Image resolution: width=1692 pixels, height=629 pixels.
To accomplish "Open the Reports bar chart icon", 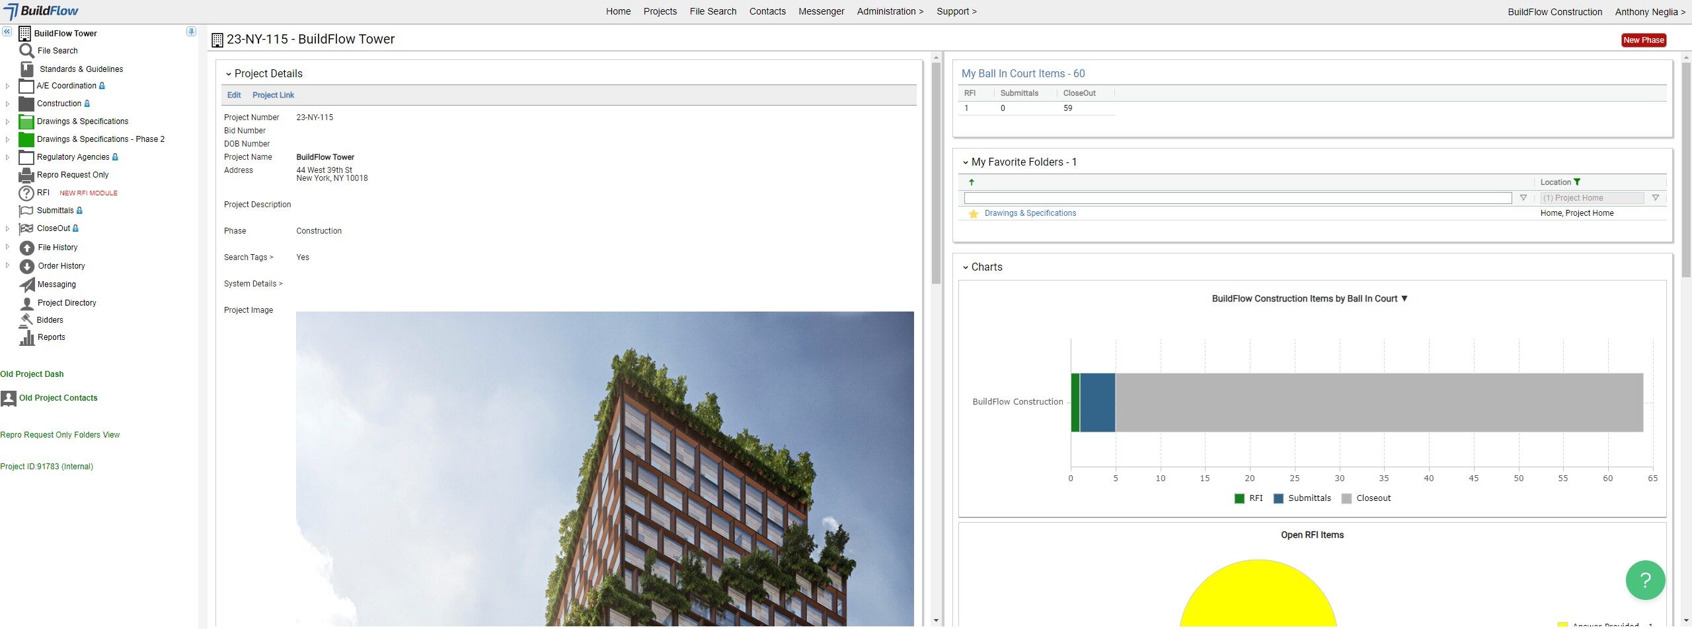I will pos(27,338).
